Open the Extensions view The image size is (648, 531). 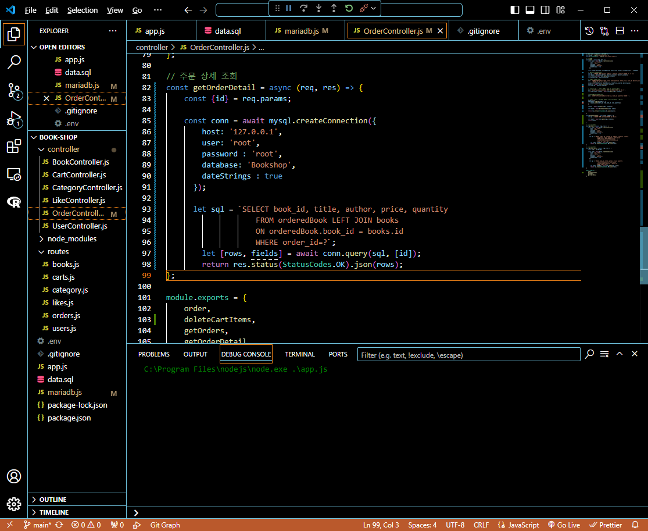click(13, 147)
